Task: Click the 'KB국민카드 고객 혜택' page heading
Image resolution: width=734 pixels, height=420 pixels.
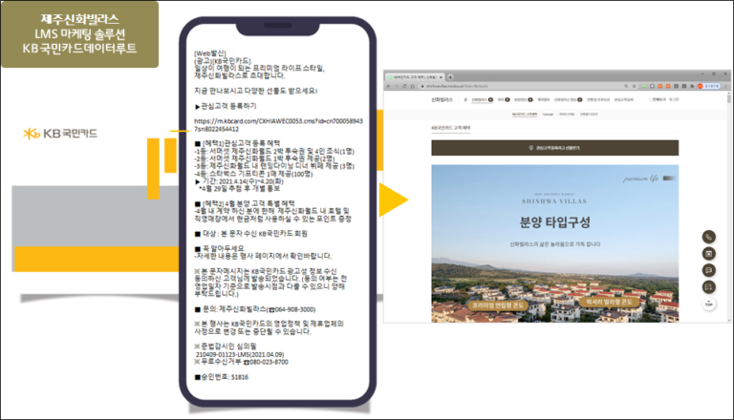Action: 451,128
